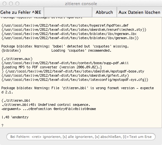The width and height of the screenshot is (162, 145).
Task: Click the <argument> refsection console line
Action: pyautogui.click(x=49, y=109)
